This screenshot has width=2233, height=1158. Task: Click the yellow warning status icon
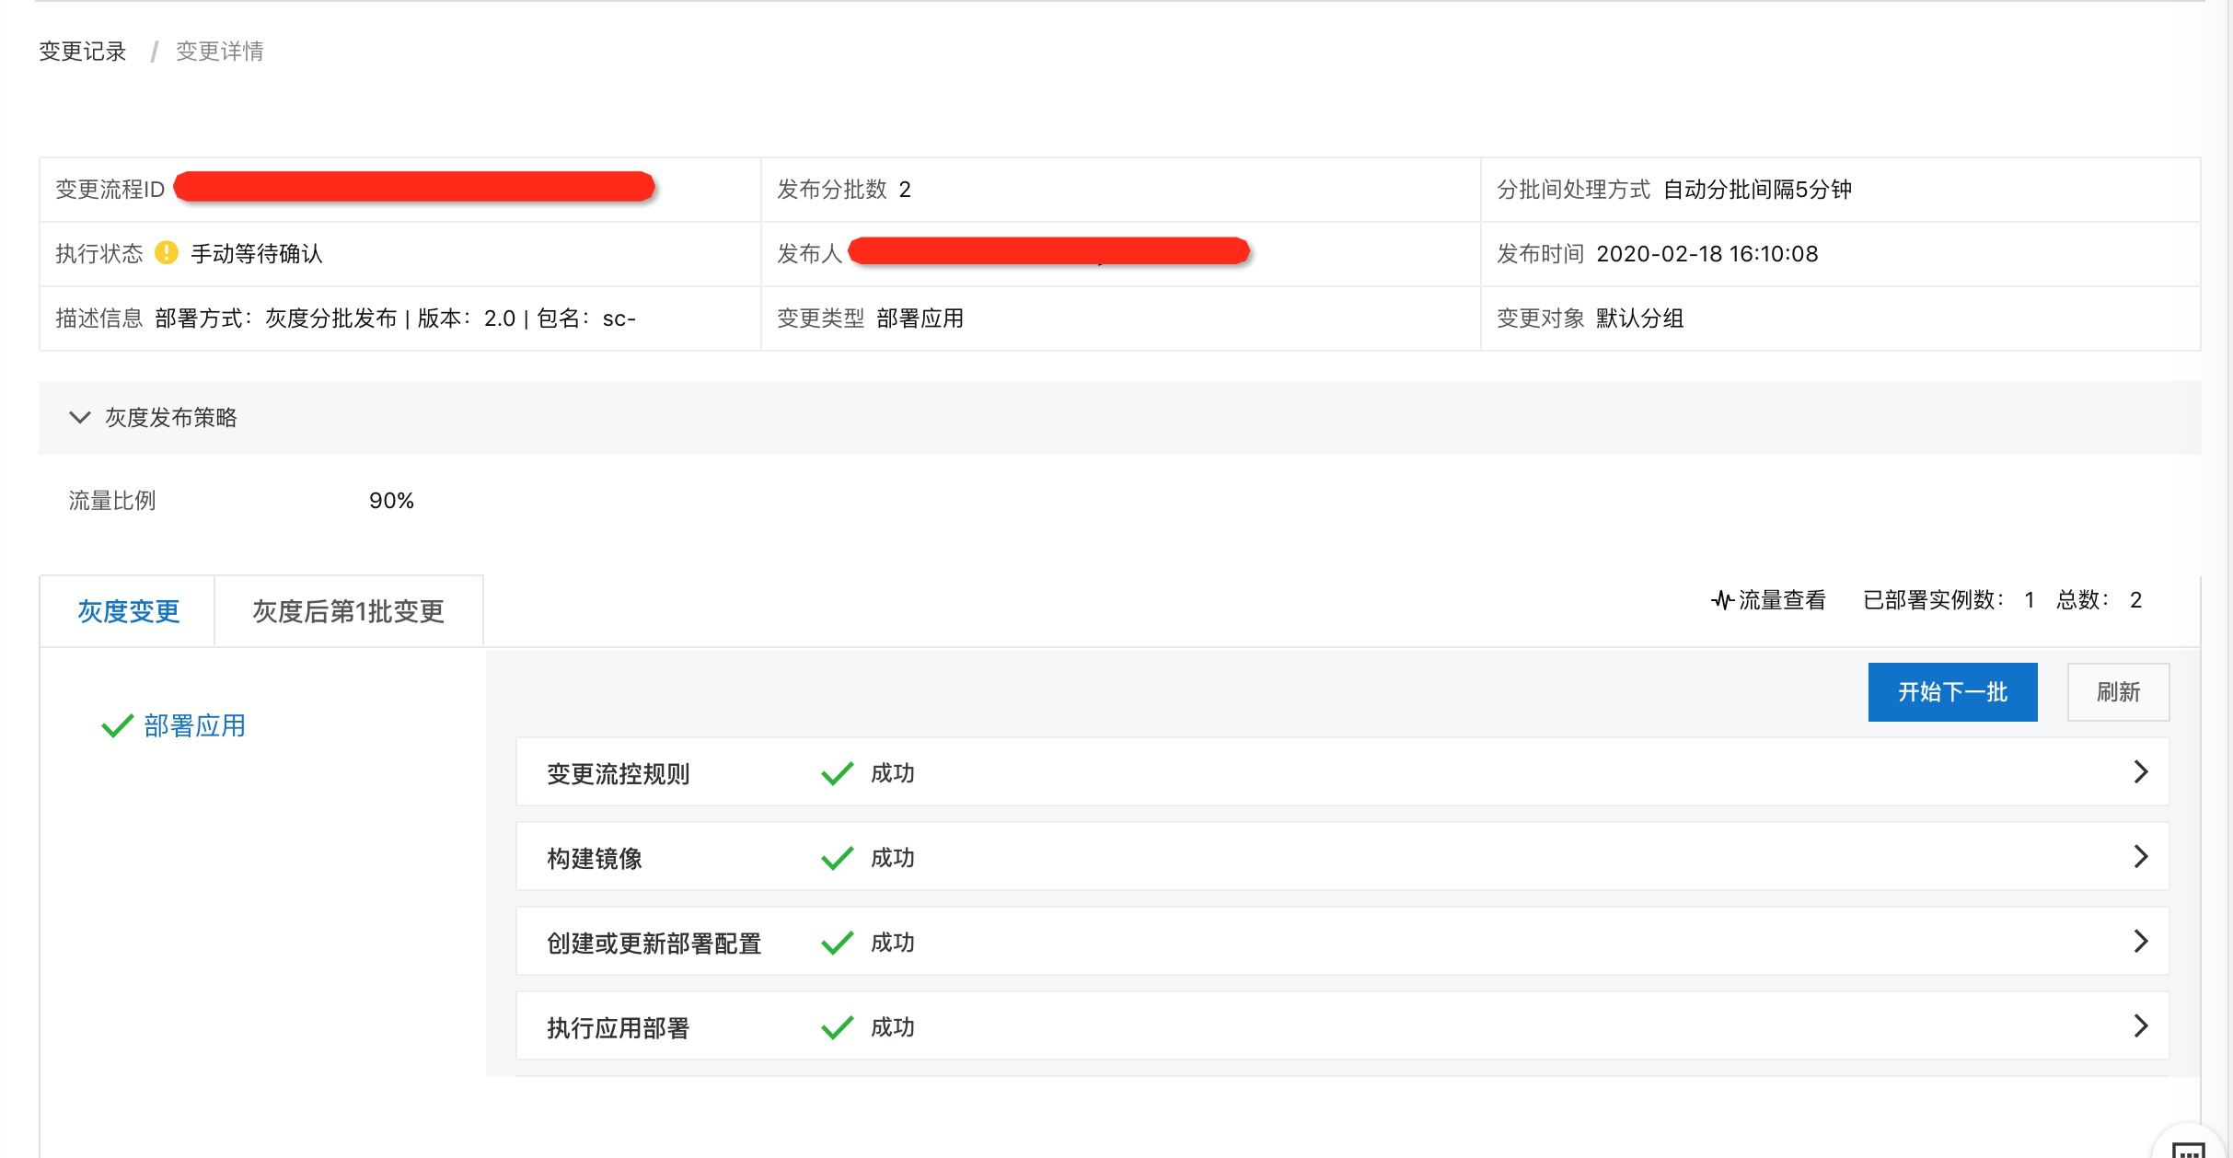pyautogui.click(x=167, y=253)
